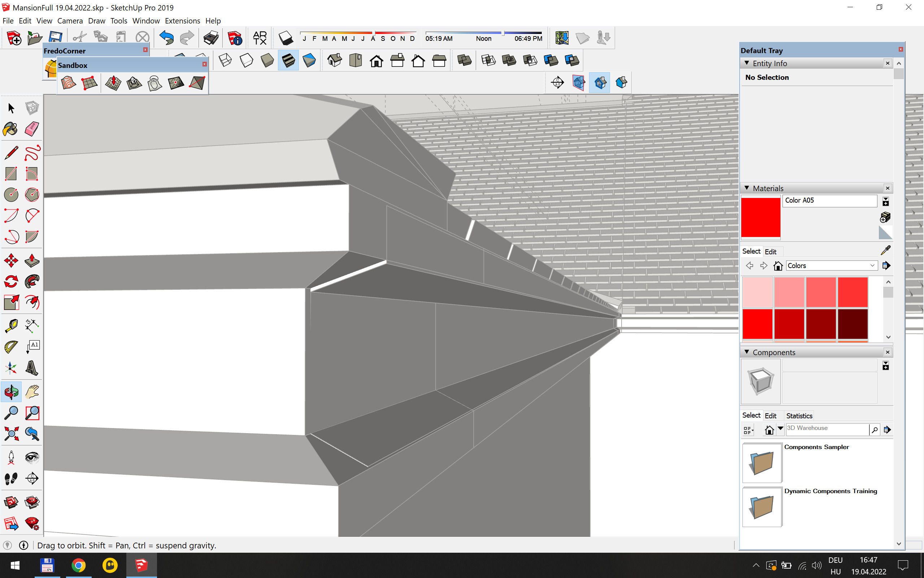
Task: Toggle the Monochrome face style
Action: 309,60
